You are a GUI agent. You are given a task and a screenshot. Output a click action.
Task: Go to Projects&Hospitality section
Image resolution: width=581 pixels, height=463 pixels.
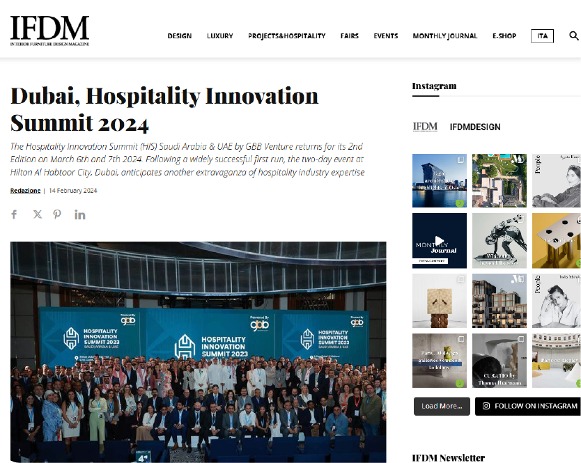[x=287, y=36]
